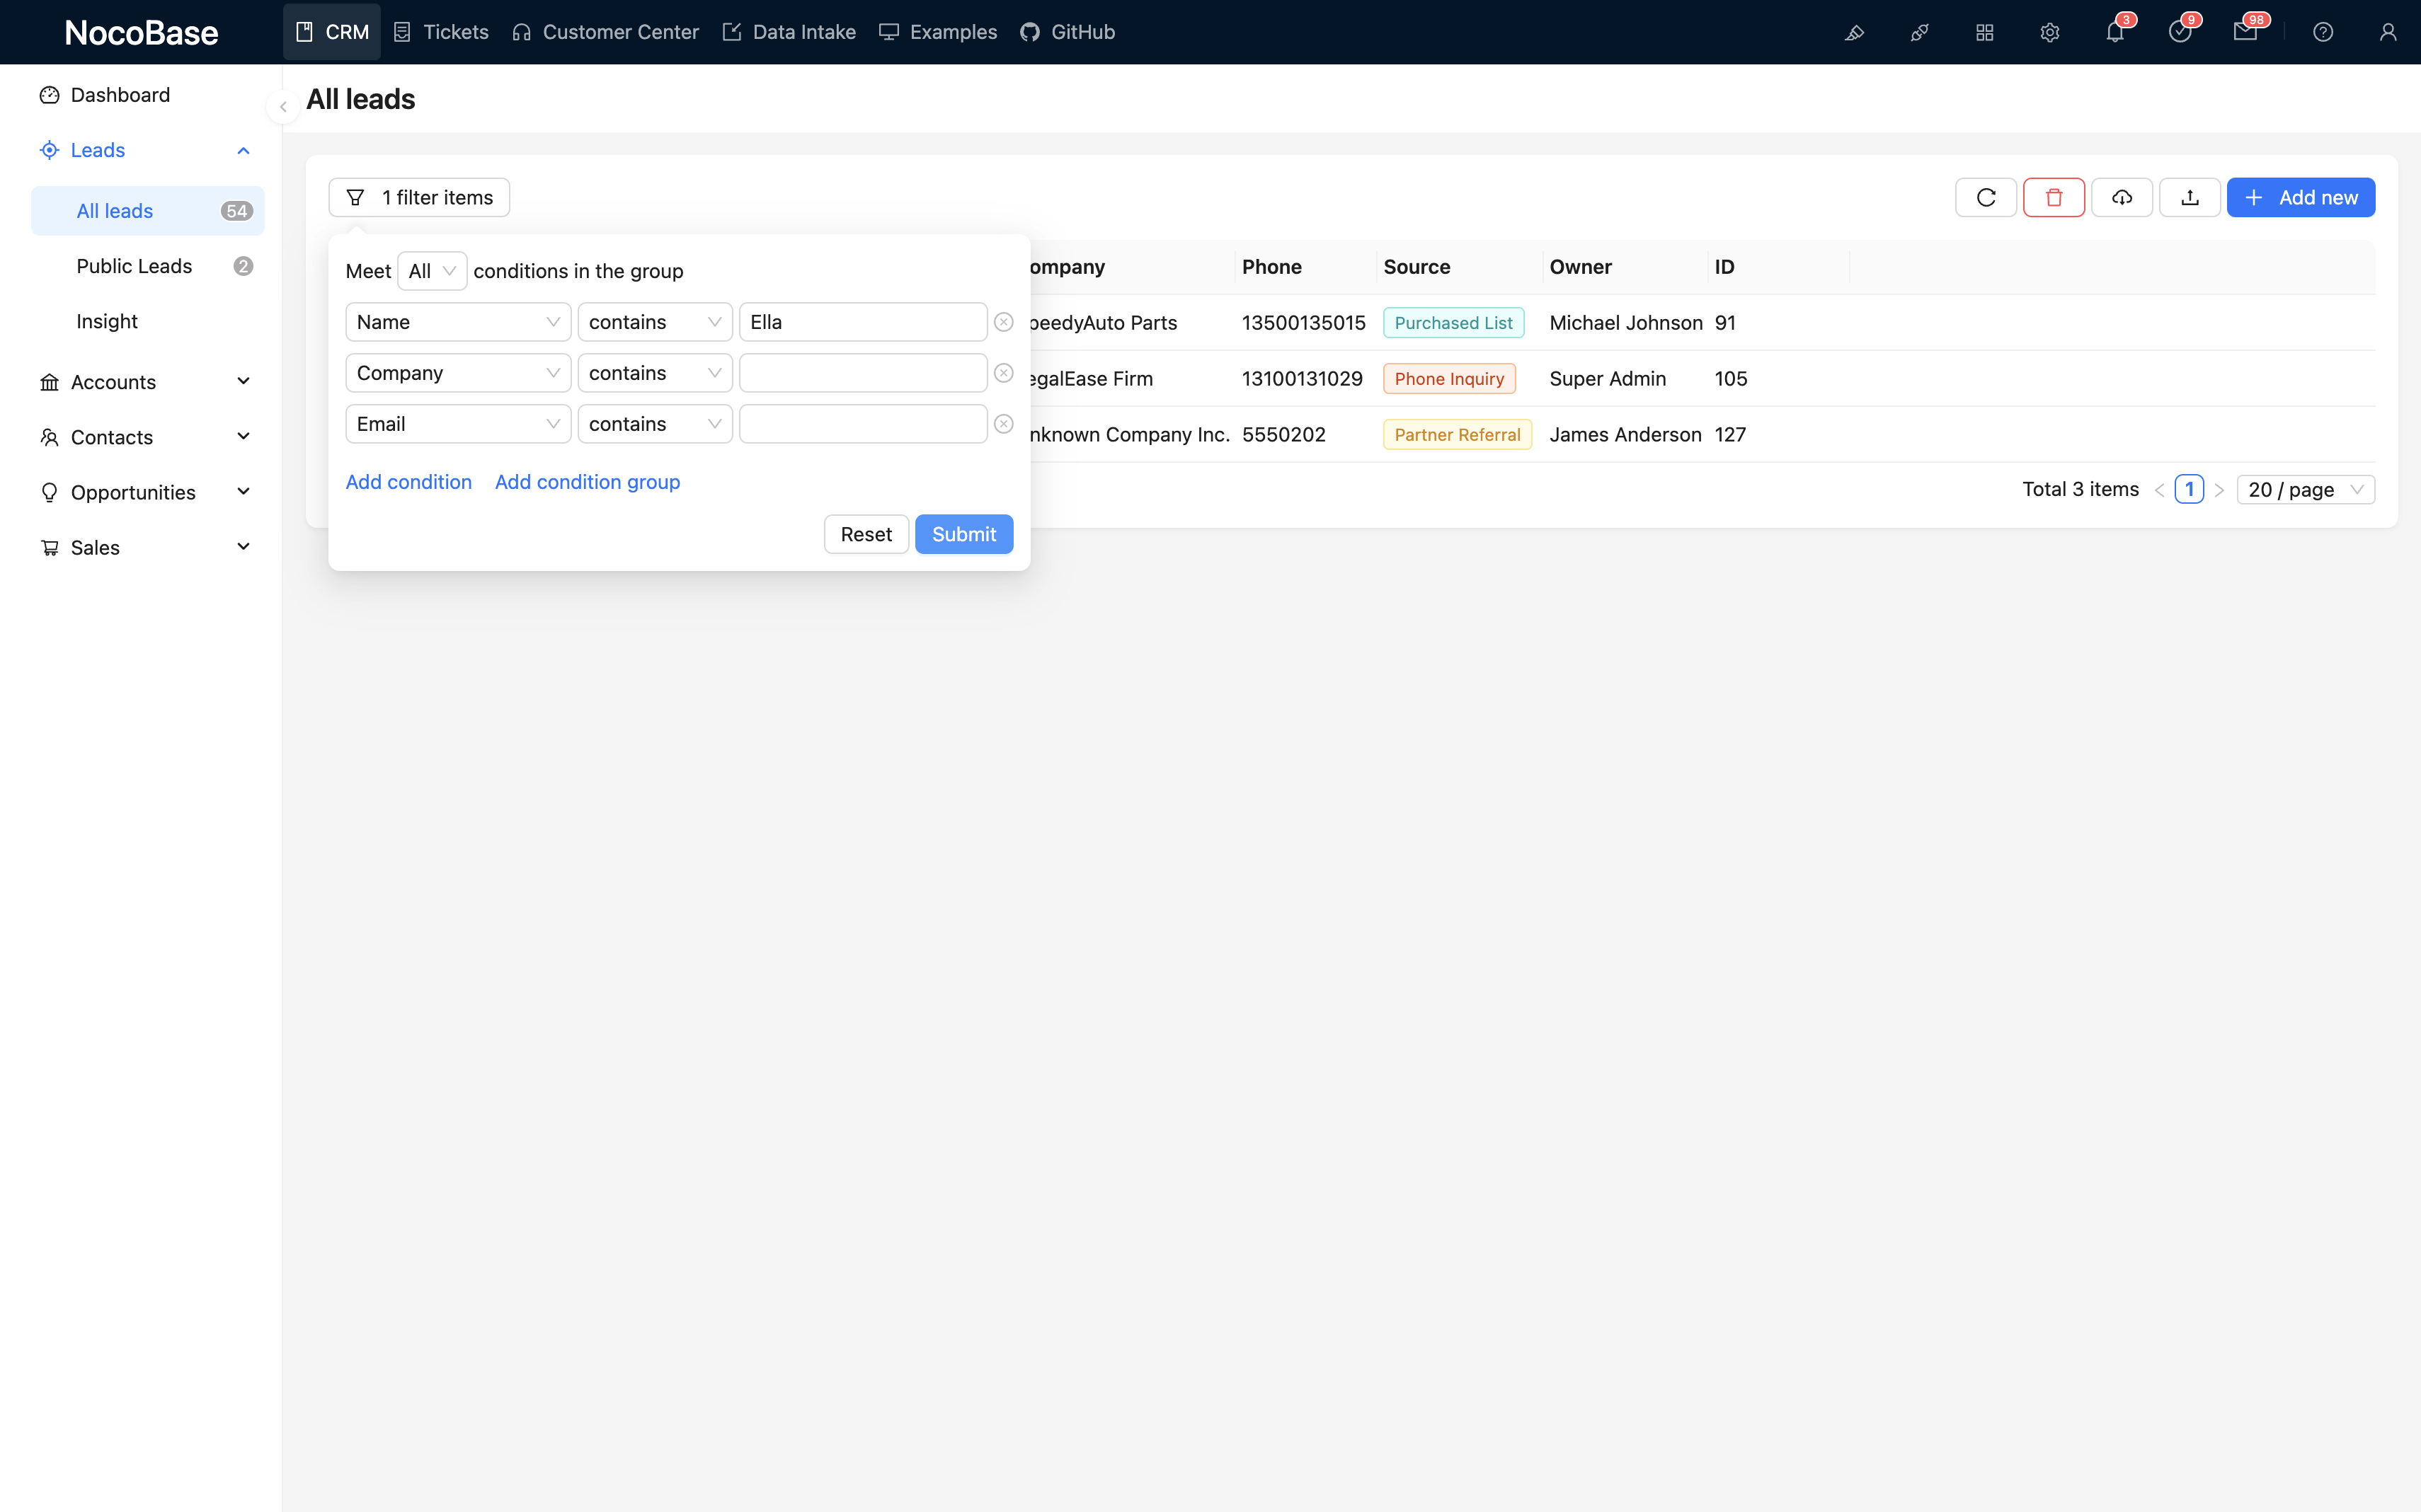
Task: Open the notifications bell with 3 alerts
Action: click(x=2115, y=32)
